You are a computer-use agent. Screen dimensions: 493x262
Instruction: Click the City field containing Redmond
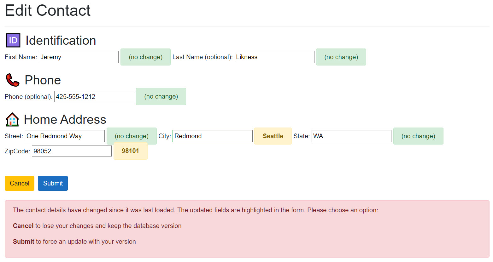213,136
